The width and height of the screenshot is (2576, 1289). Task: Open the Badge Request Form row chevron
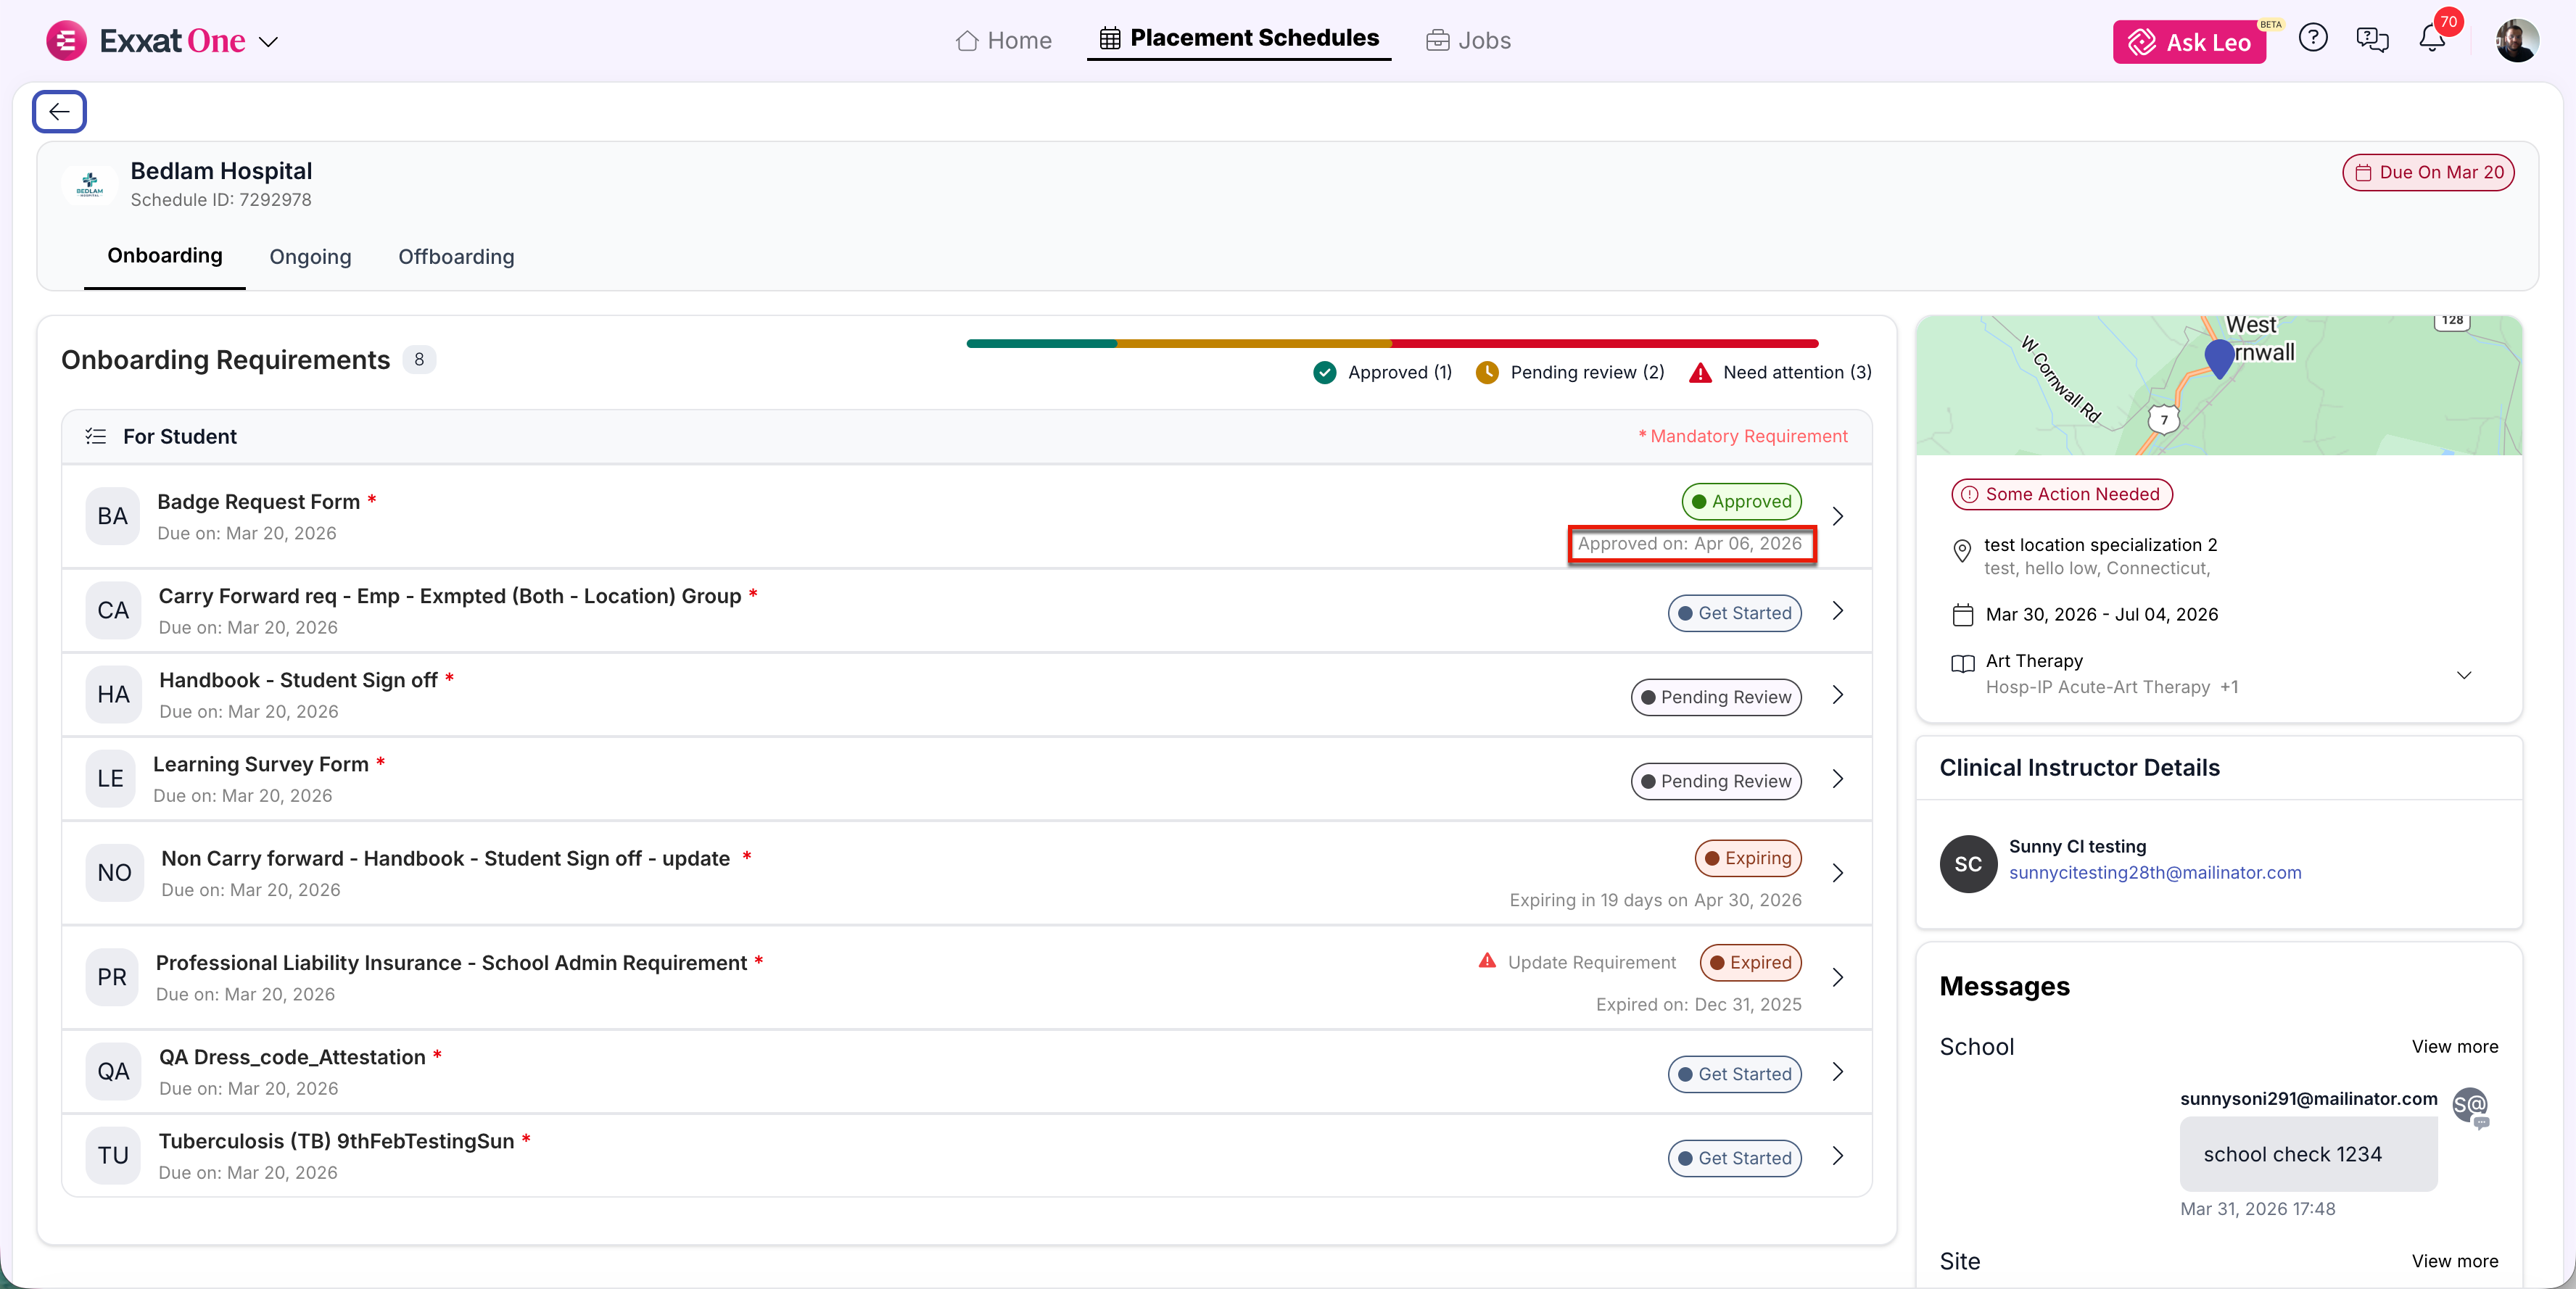pos(1837,516)
